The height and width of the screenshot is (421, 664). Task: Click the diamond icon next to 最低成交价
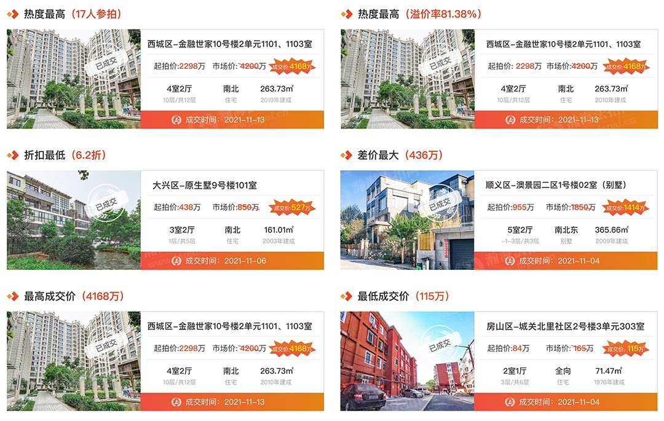[x=346, y=296]
